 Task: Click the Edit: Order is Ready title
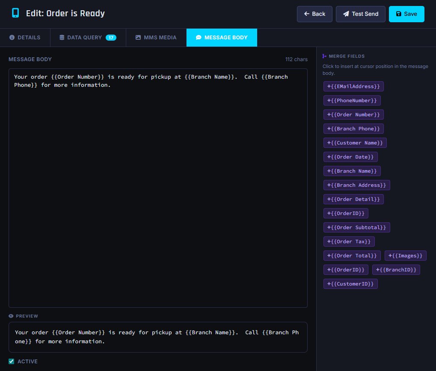pos(65,13)
